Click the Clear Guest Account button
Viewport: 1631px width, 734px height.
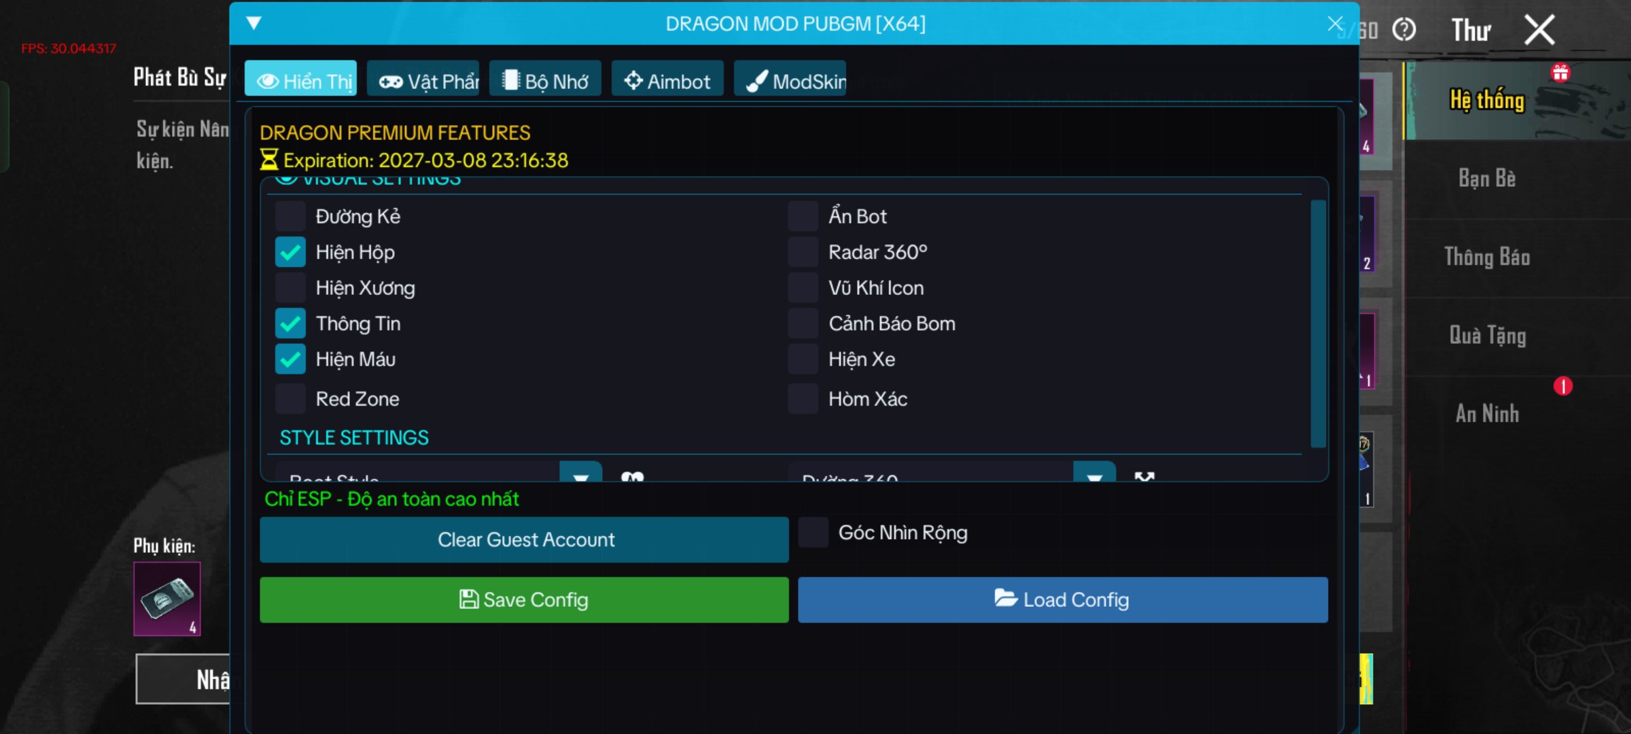coord(524,539)
